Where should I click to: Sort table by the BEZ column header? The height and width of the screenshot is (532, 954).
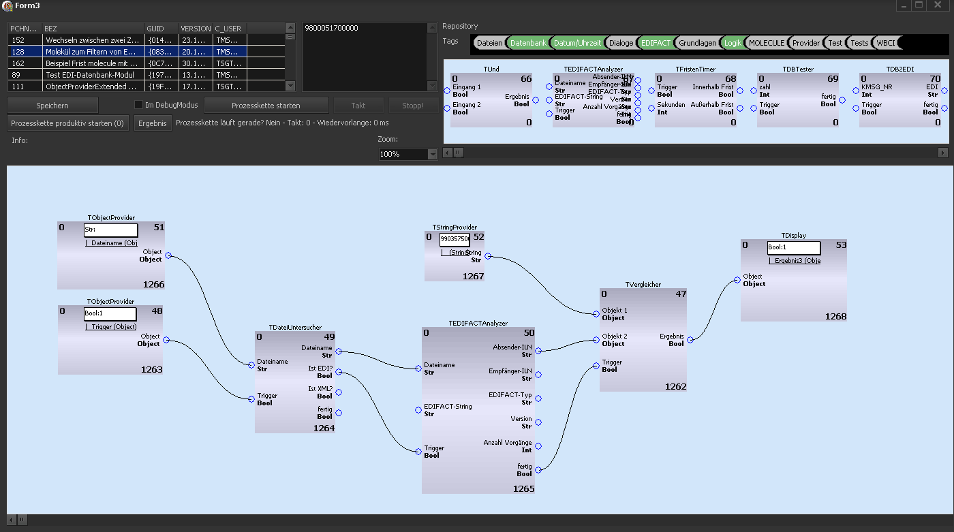93,29
